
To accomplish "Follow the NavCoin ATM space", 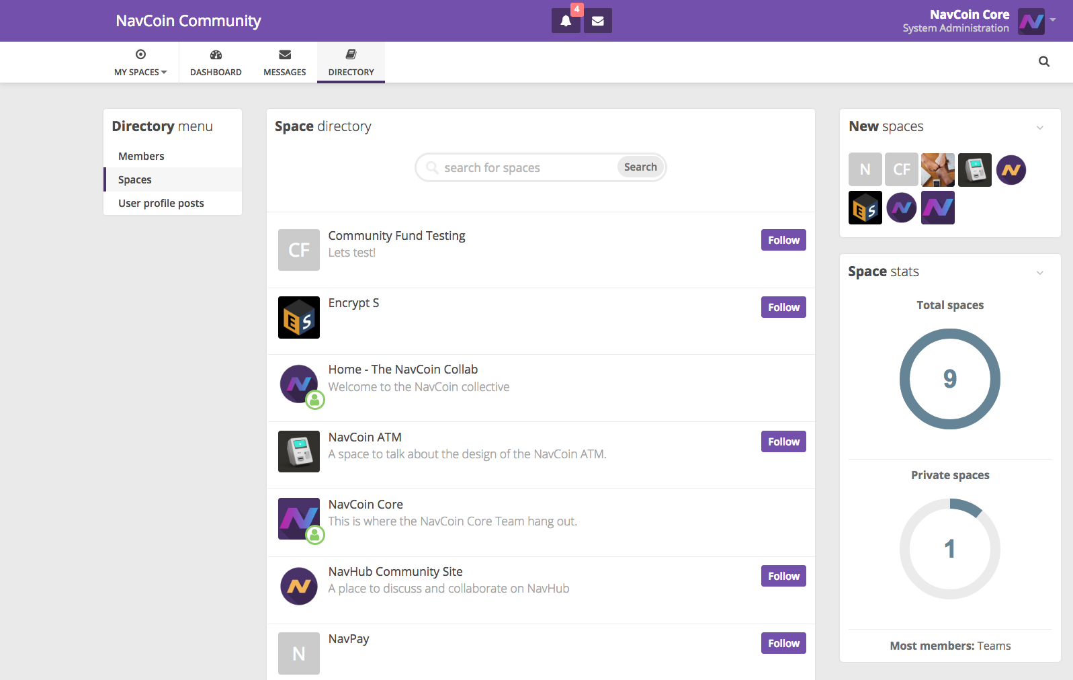I will coord(783,441).
